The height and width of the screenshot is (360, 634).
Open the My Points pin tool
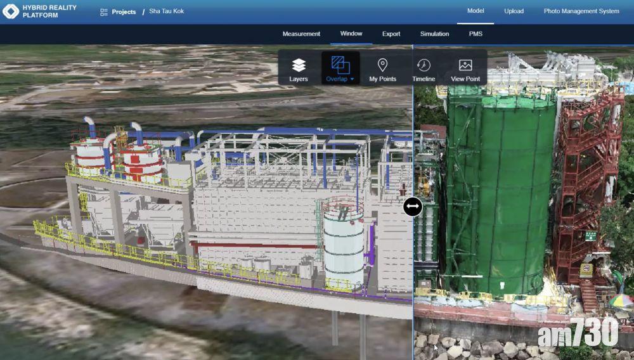point(382,69)
